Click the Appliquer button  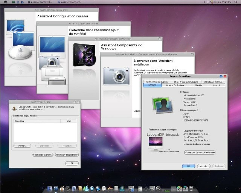[219, 166]
